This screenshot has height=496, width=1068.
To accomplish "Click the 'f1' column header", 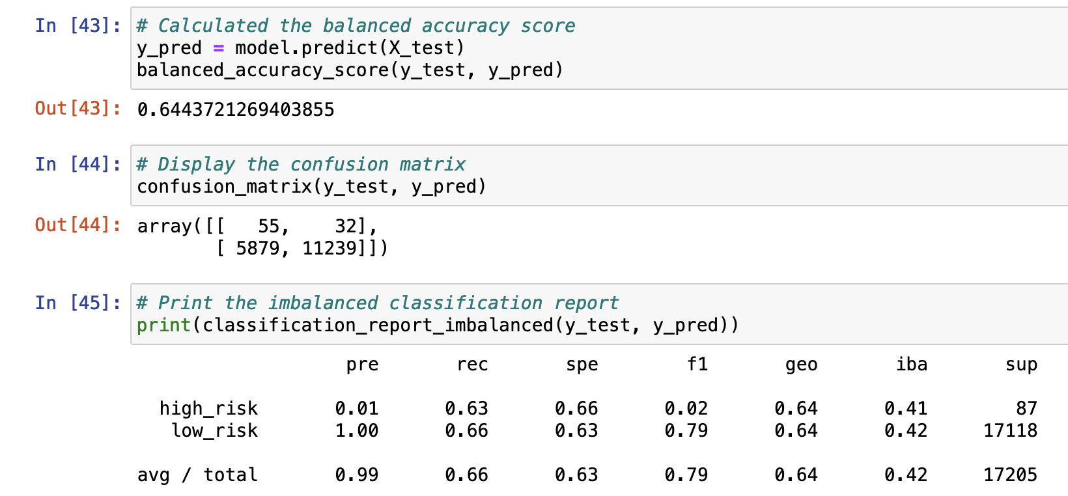I will [697, 364].
